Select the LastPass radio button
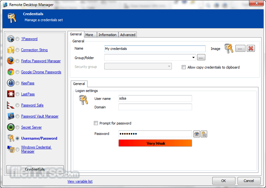 [17, 94]
